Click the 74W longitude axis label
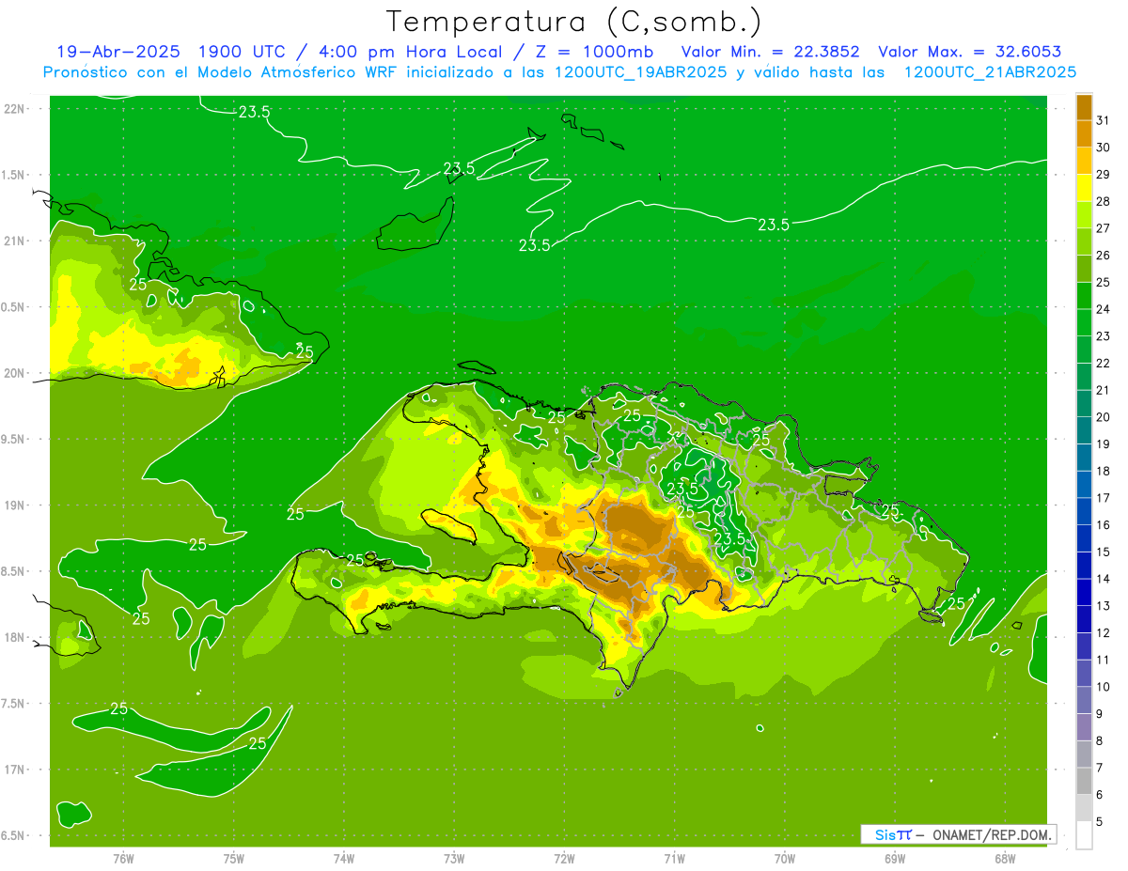Viewport: 1128px width, 871px height. [x=343, y=859]
